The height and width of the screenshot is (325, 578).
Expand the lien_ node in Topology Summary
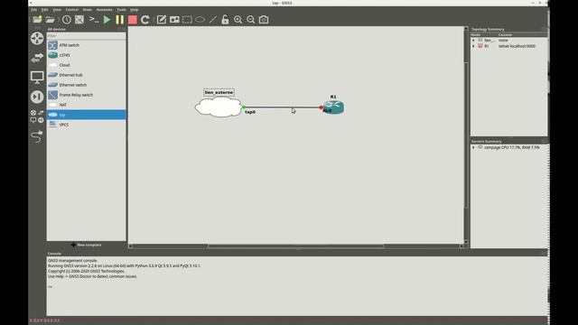pos(473,40)
